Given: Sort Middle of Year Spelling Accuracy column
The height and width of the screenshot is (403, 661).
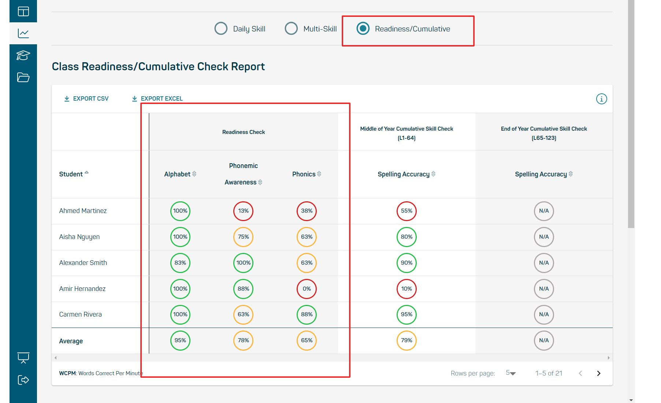Looking at the screenshot, I should (x=406, y=174).
